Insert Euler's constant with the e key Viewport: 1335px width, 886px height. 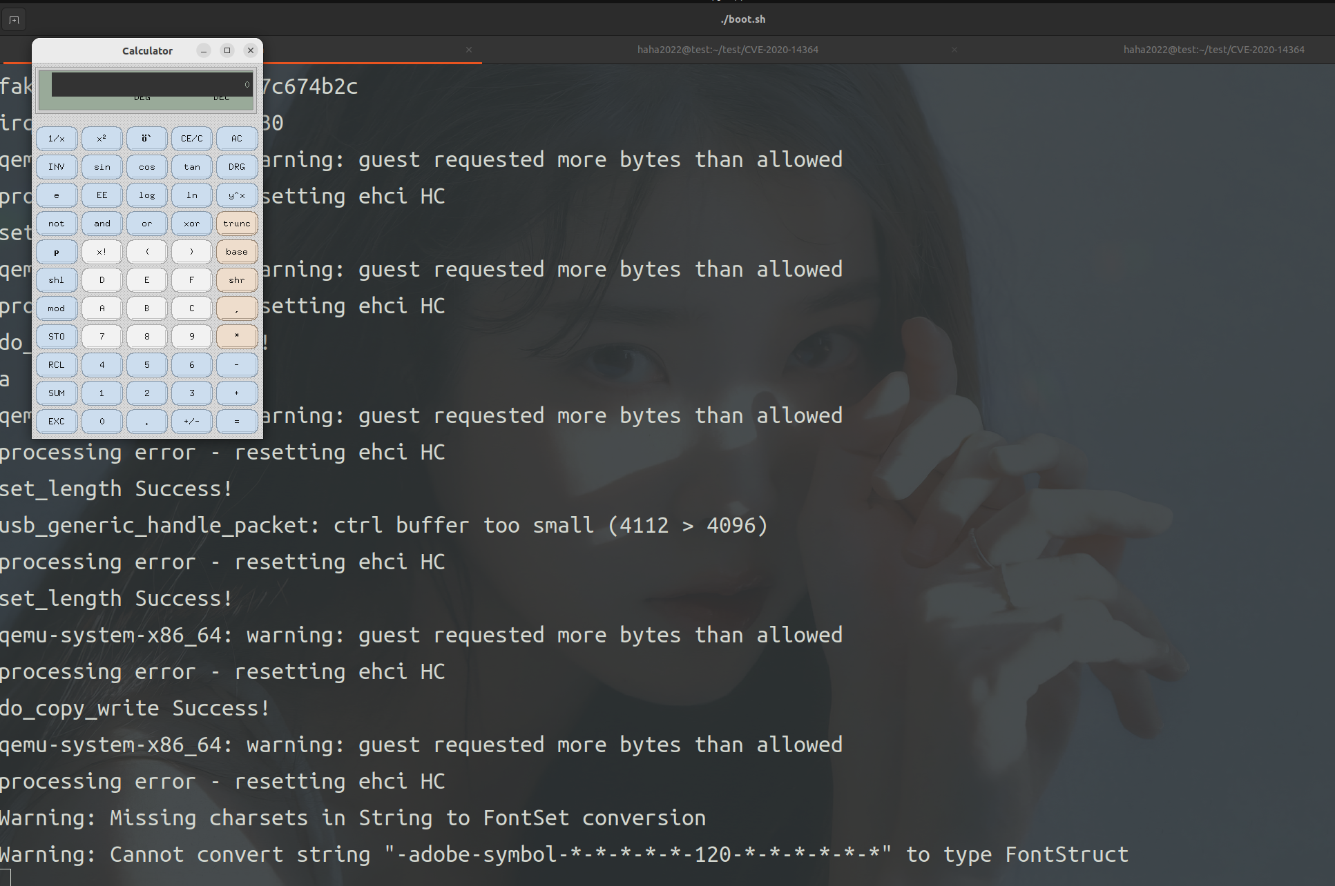click(x=57, y=195)
